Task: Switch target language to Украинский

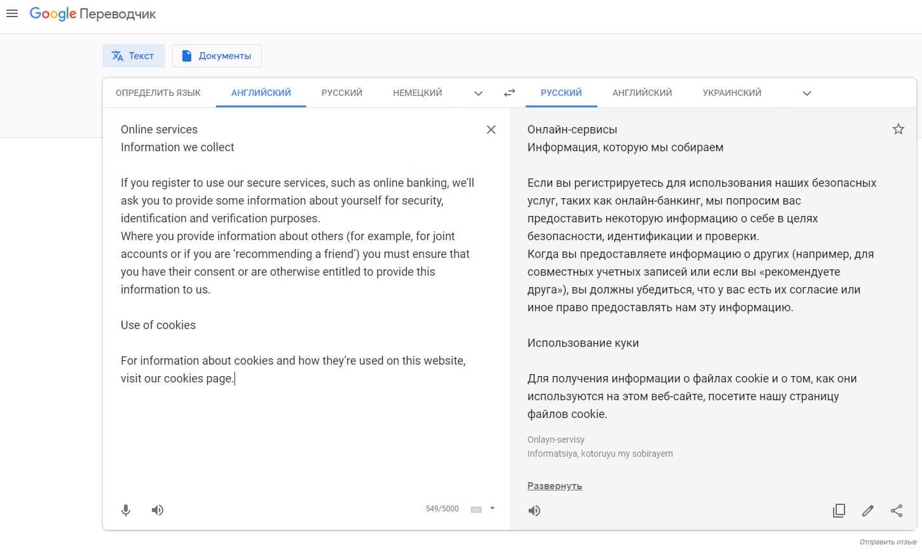Action: click(732, 93)
